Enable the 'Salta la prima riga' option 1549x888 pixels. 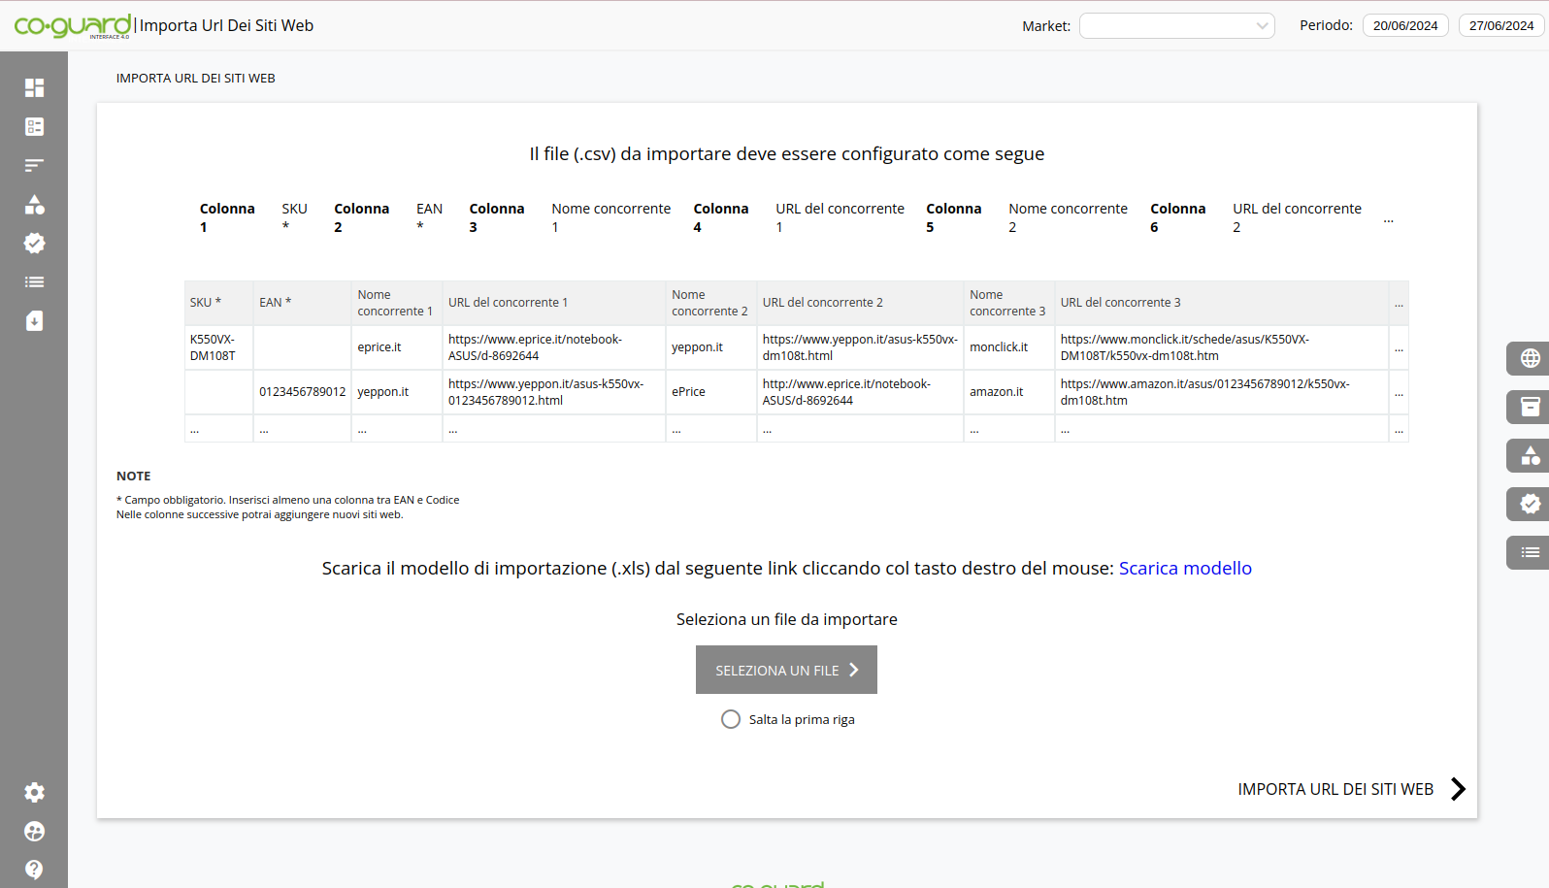pos(731,719)
